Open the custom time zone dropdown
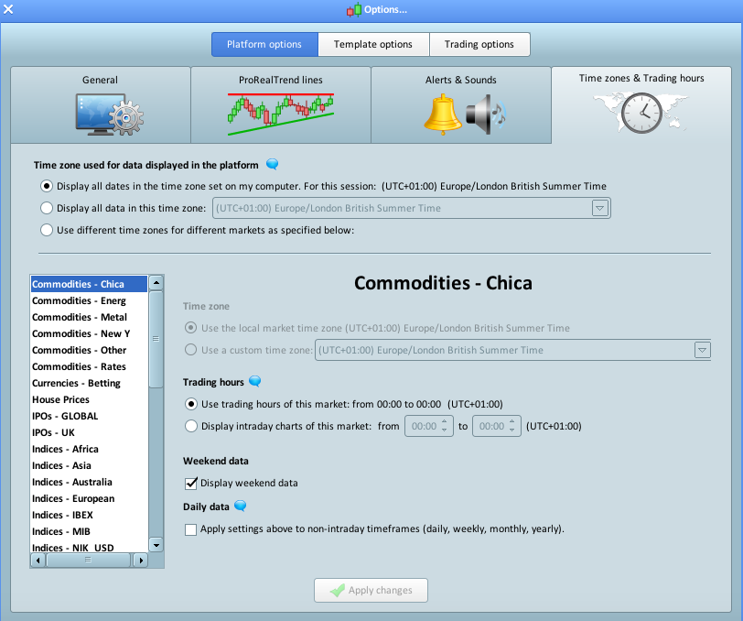 (x=702, y=350)
